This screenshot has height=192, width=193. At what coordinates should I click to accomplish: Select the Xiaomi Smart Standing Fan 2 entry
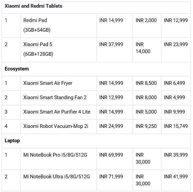55,98
